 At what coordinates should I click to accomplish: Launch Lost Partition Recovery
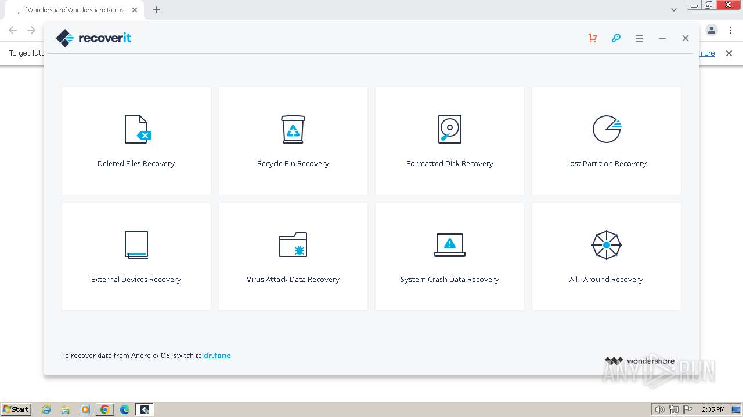click(x=607, y=141)
